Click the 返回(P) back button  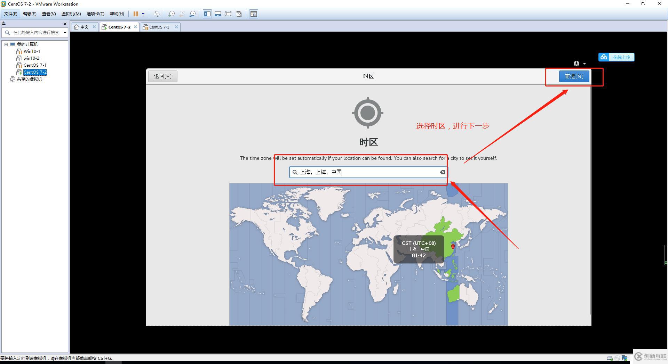point(163,76)
